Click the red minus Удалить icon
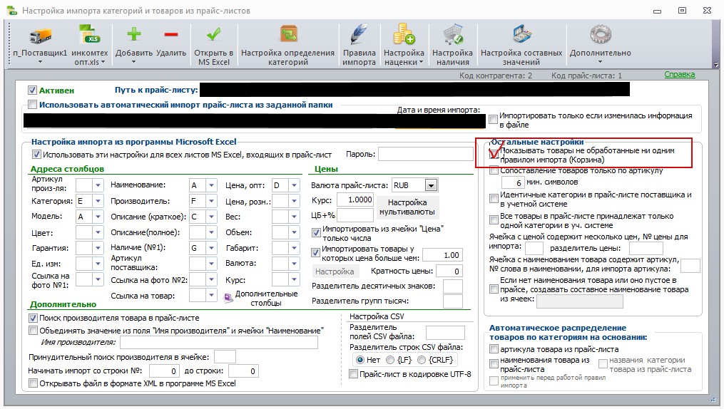This screenshot has width=724, height=409. pos(171,34)
